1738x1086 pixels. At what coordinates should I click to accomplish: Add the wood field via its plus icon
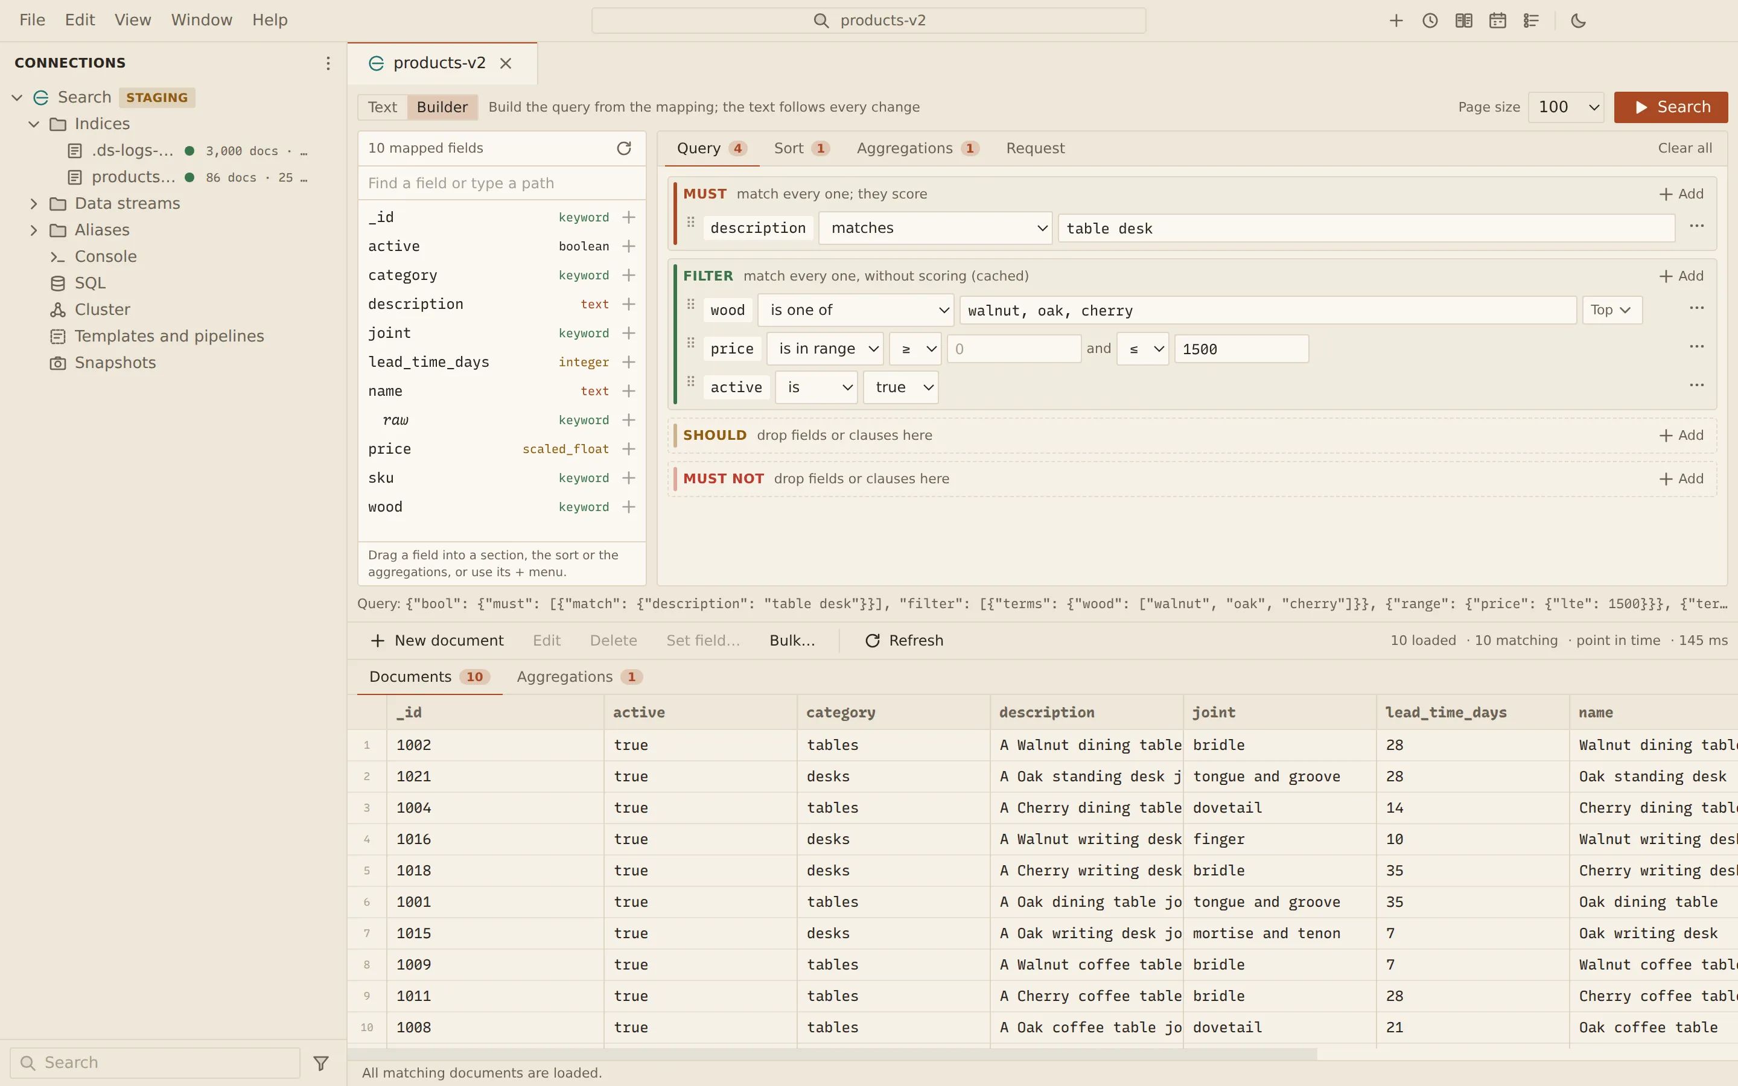pos(628,507)
